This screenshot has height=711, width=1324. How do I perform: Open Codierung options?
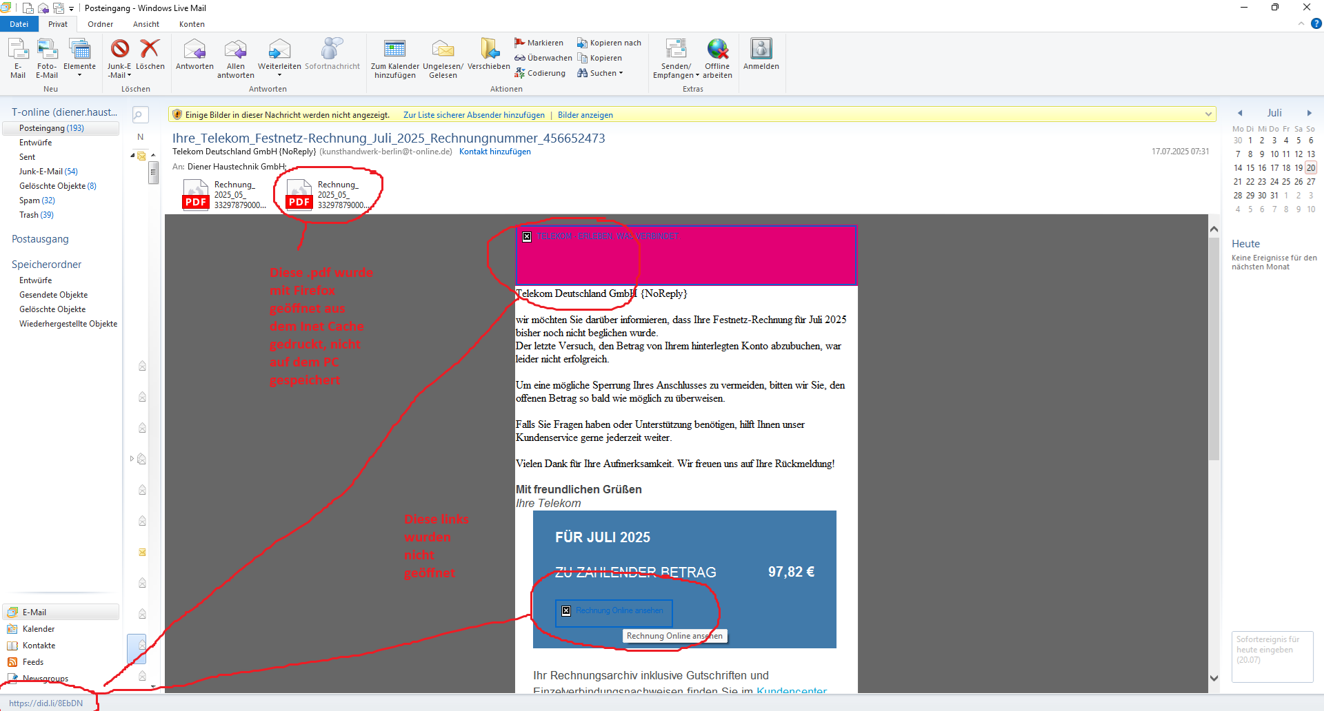pyautogui.click(x=540, y=73)
